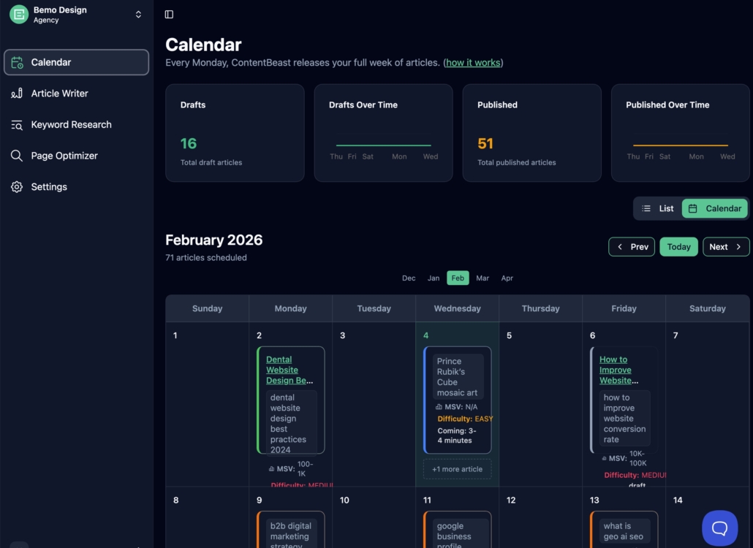
Task: Switch to Calendar view toggle
Action: click(715, 209)
